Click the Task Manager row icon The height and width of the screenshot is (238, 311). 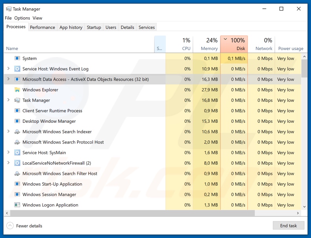click(17, 100)
